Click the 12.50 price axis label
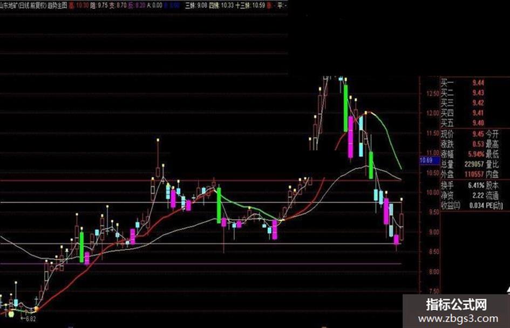 (433, 94)
